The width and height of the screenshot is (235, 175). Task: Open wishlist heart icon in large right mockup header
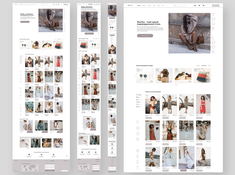coord(199,5)
